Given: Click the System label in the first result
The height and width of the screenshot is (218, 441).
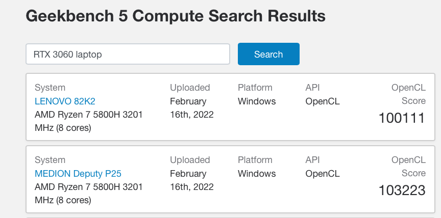Looking at the screenshot, I should (x=50, y=88).
